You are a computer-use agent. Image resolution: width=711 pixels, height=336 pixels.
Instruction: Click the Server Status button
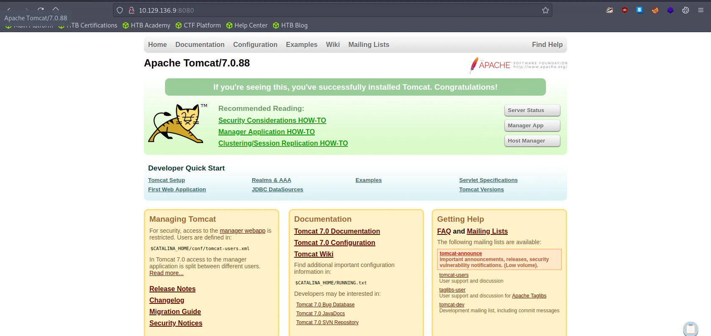click(x=532, y=110)
